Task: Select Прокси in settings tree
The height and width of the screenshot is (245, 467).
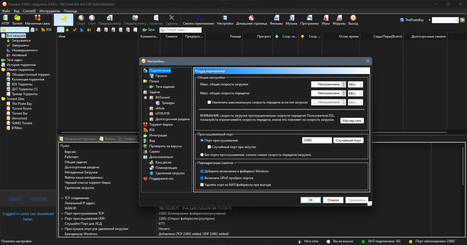Action: (x=161, y=76)
